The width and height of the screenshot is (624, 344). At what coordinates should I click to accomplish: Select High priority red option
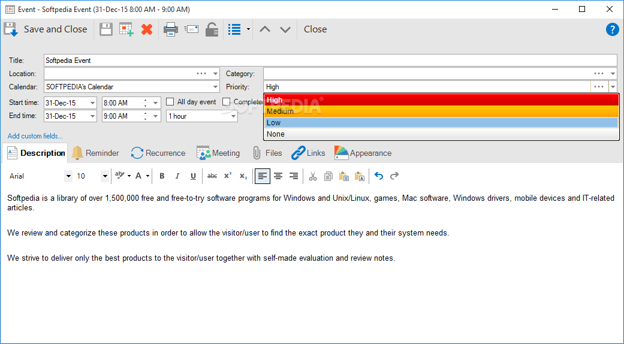pyautogui.click(x=441, y=100)
